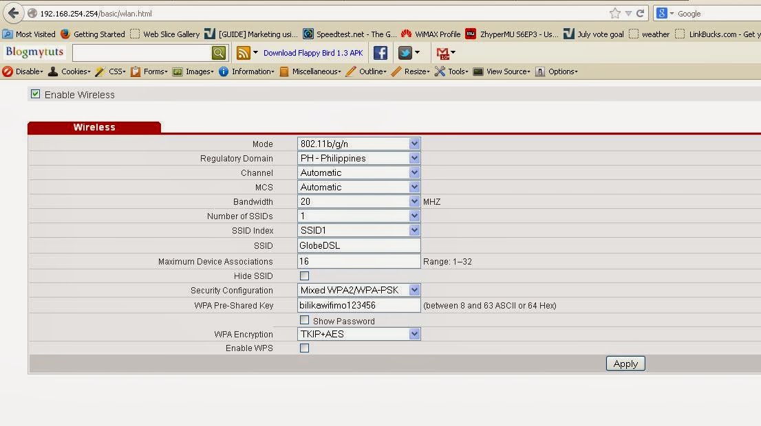Open the Facebook toolbar icon
Viewport: 761px width, 426px height.
tap(380, 53)
